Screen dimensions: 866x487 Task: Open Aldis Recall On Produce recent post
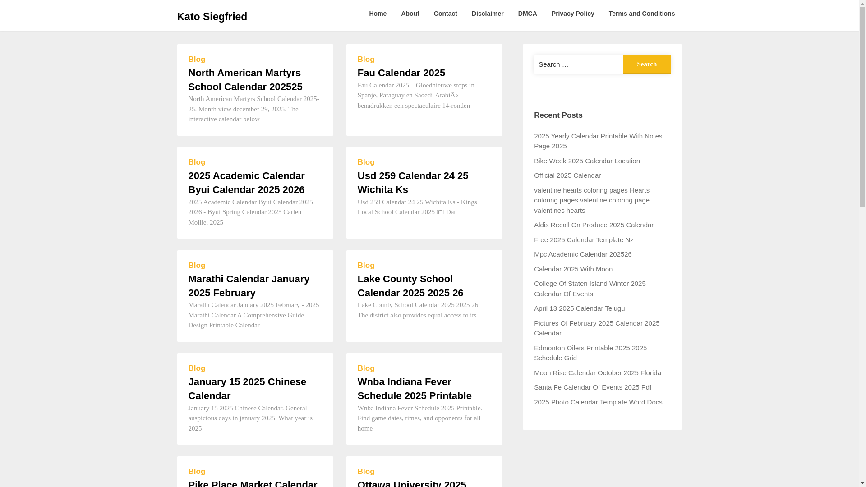[593, 225]
